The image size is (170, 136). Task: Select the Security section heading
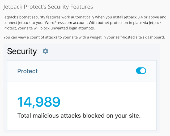[x=22, y=52]
